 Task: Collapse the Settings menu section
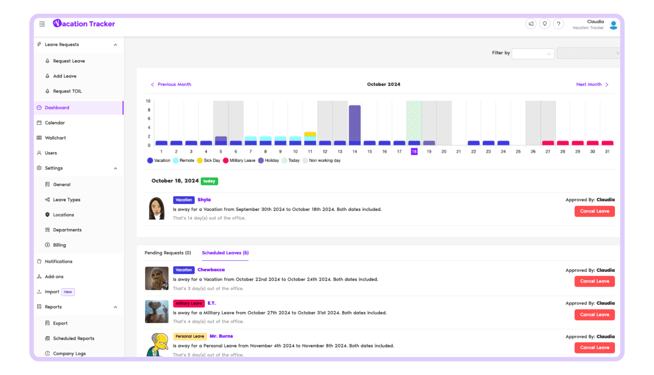pyautogui.click(x=116, y=168)
